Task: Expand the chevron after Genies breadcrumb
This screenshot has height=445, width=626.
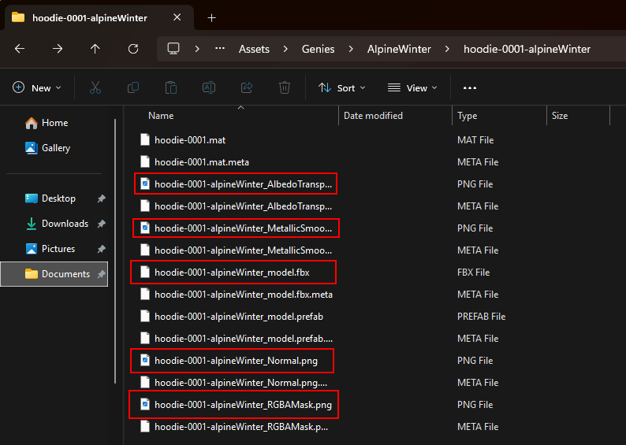Action: tap(351, 49)
